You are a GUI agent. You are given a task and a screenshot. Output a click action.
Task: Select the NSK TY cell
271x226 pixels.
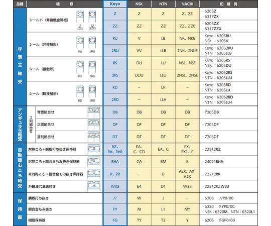coord(139,220)
